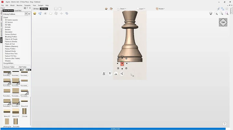Click the snapping options star icon
The height and width of the screenshot is (130, 233).
(218, 9)
